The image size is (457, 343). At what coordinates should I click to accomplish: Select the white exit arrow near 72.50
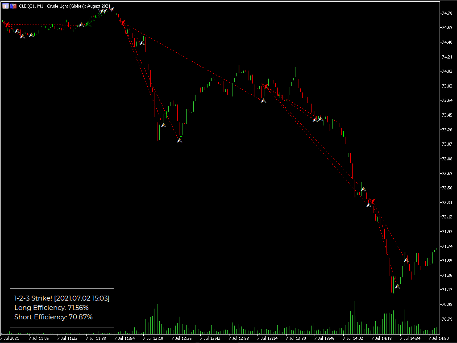click(x=363, y=189)
